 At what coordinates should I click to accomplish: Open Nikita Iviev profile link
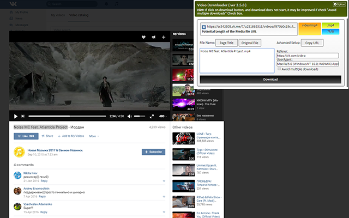(x=31, y=173)
